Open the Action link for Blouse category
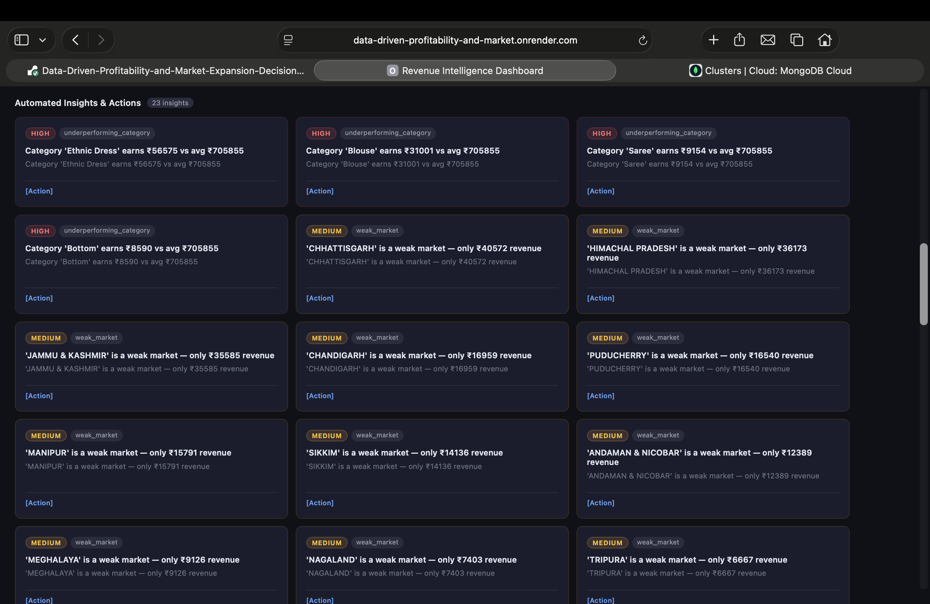 point(320,191)
